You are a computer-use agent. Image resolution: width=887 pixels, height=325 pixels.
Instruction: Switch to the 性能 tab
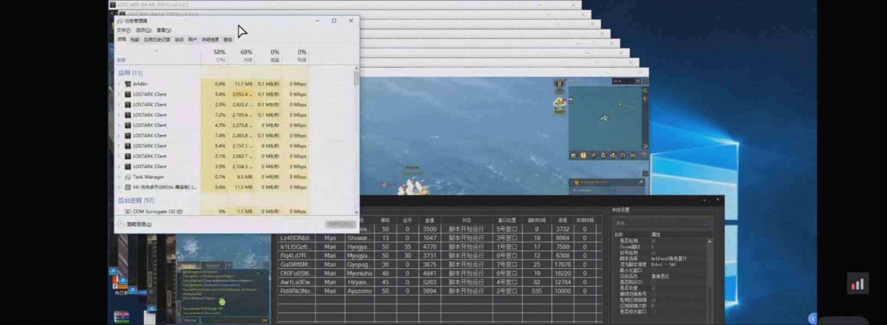pyautogui.click(x=134, y=40)
